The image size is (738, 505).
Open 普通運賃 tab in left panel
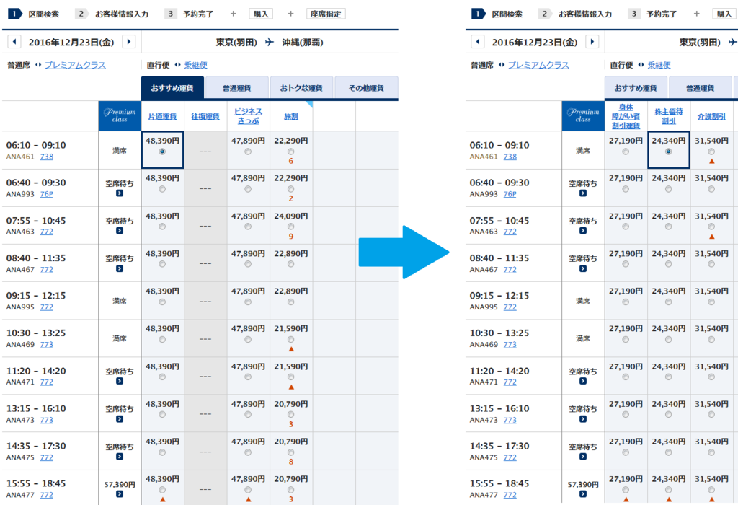(x=236, y=88)
